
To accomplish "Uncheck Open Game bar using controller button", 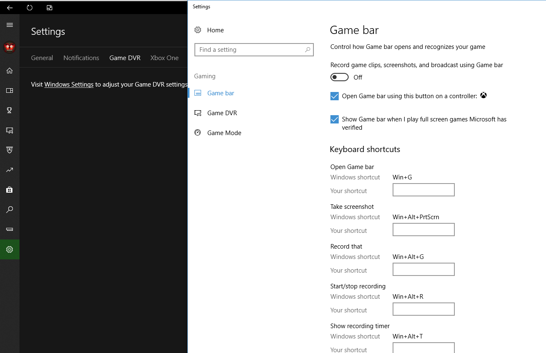I will [x=335, y=96].
